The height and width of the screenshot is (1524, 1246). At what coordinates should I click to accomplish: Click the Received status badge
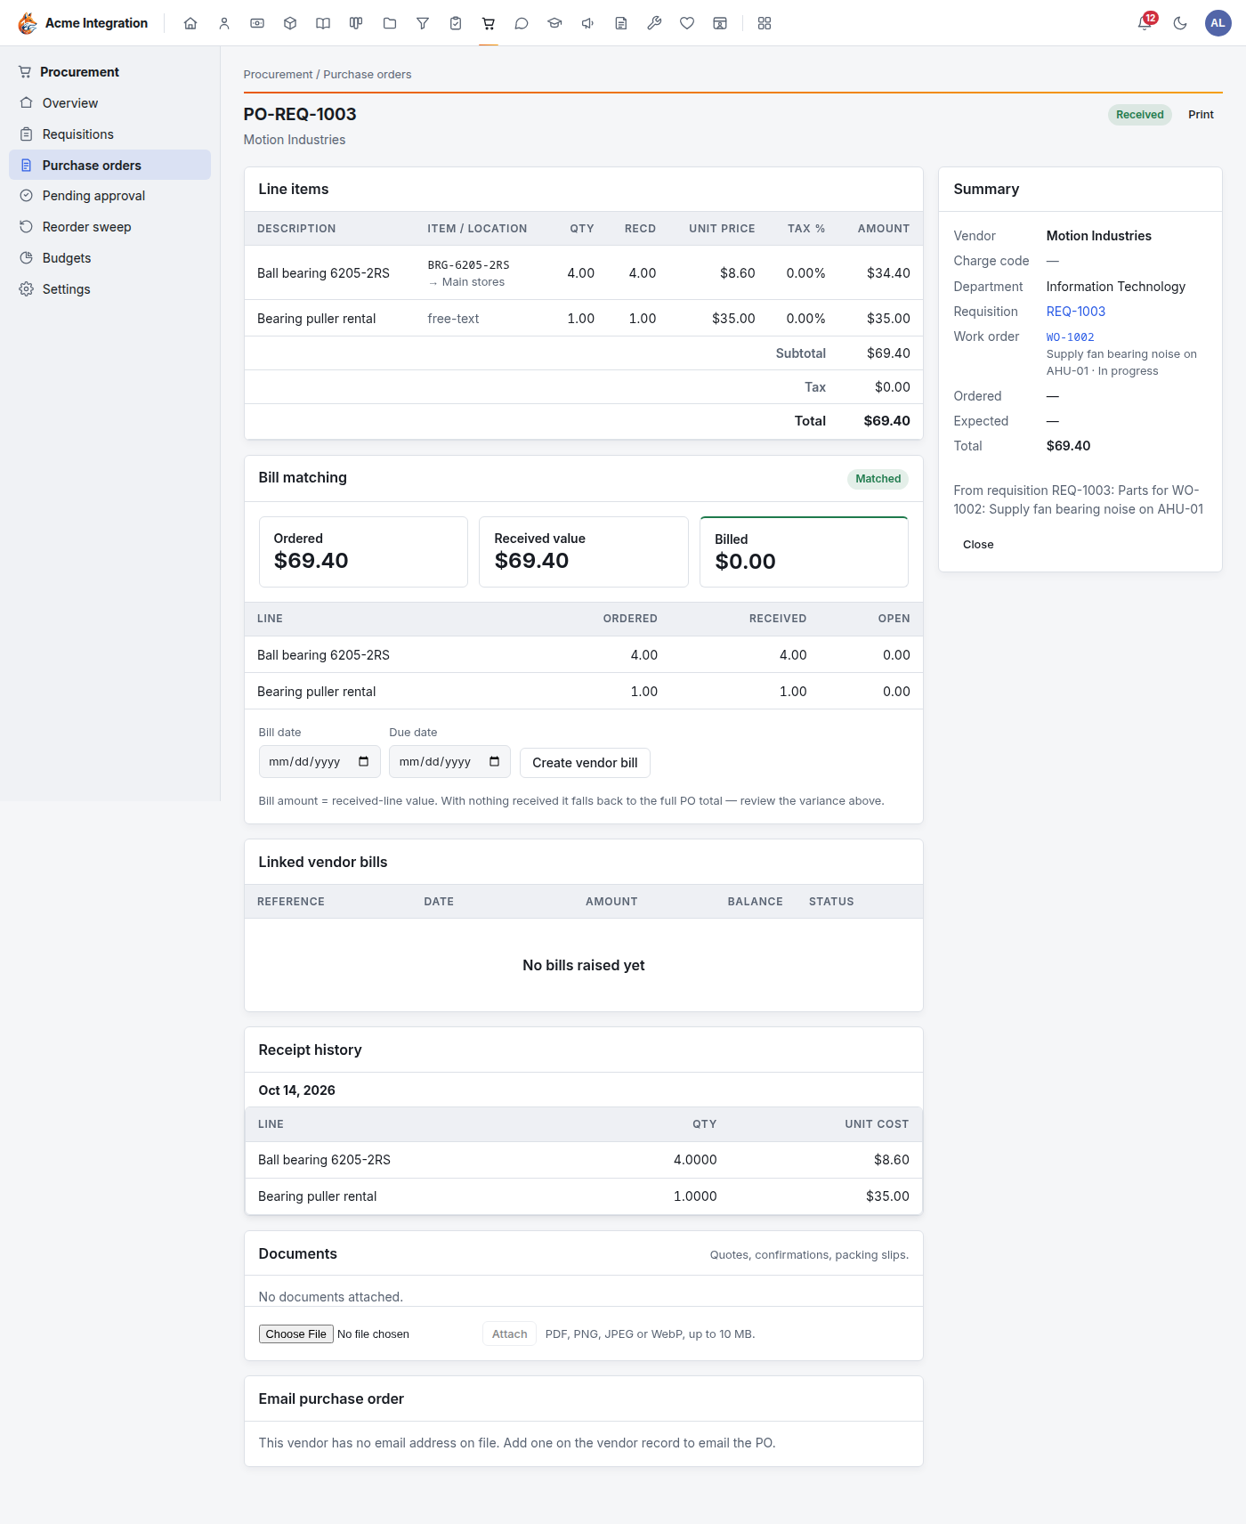(x=1139, y=115)
